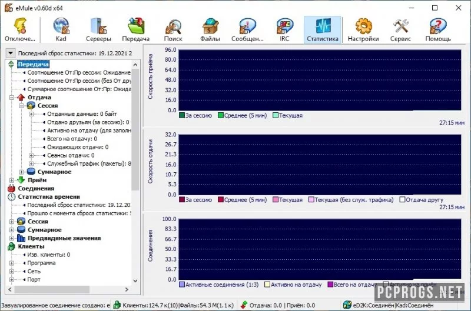The height and width of the screenshot is (311, 471).
Task: Select the Статистика toolbar button
Action: point(322,29)
